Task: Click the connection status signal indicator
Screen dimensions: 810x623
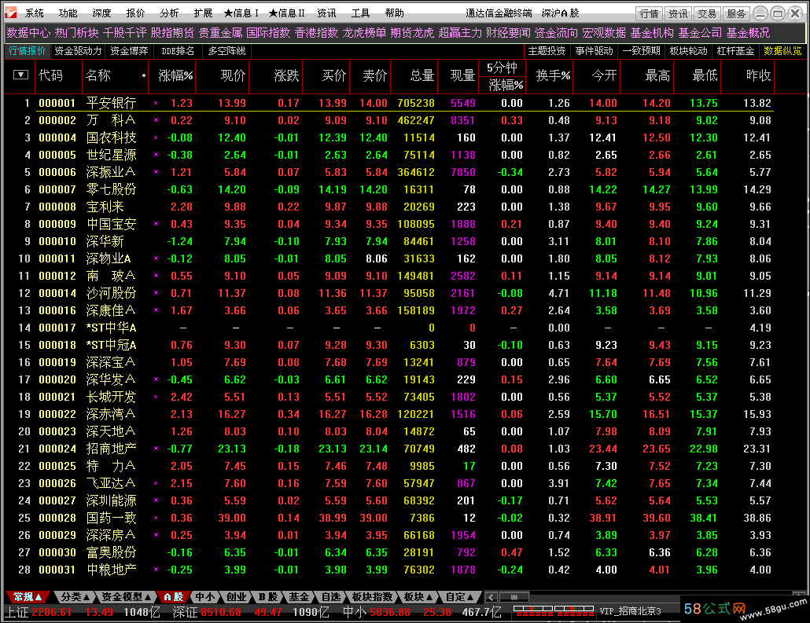Action: [x=554, y=611]
